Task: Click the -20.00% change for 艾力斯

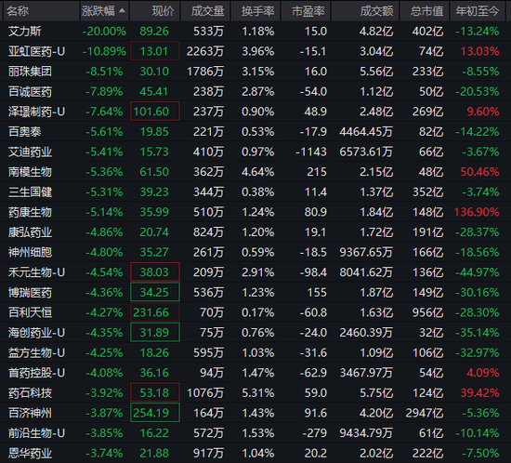Action: coord(104,32)
